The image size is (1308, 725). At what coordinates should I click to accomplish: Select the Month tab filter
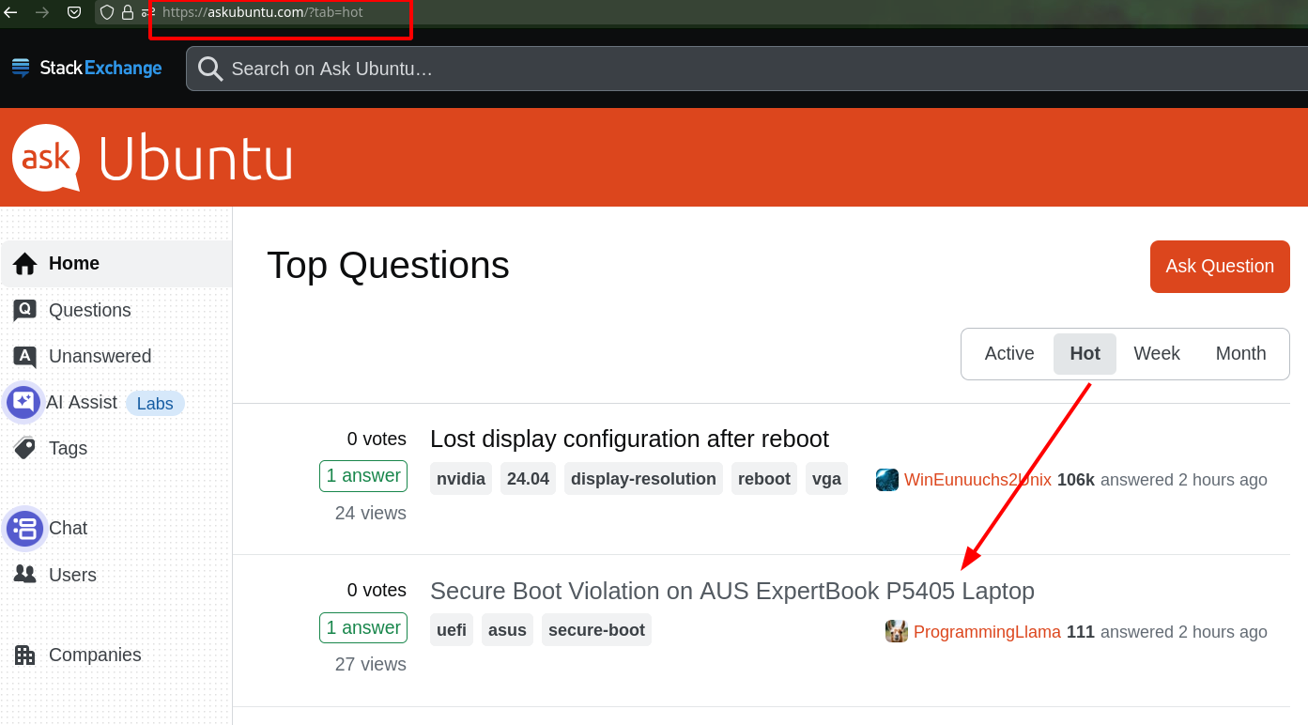pos(1240,354)
